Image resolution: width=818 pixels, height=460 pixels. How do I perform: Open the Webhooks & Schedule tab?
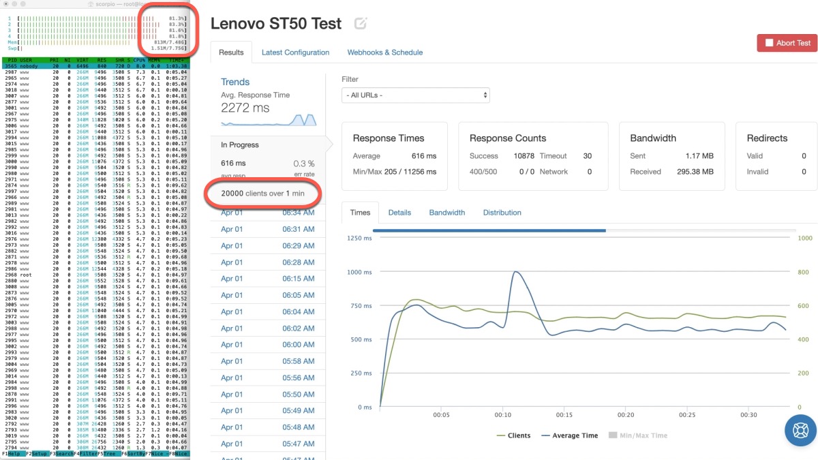pos(384,52)
